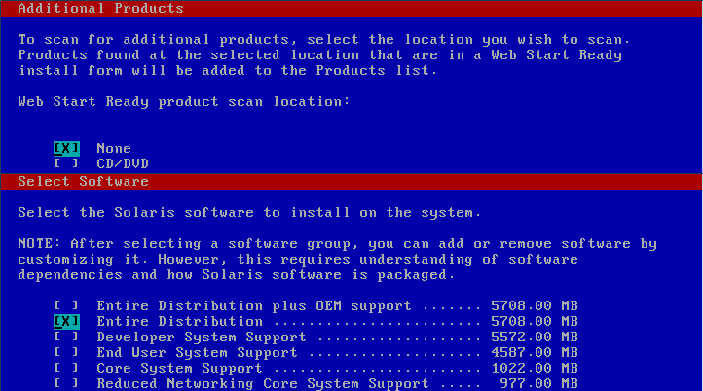Viewport: 703px width, 391px height.
Task: Click the 1022.00 MB size value
Action: [x=535, y=368]
